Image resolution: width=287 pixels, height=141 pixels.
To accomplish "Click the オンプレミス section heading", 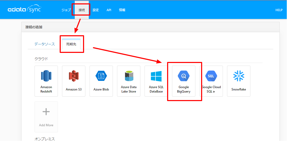I will click(45, 139).
